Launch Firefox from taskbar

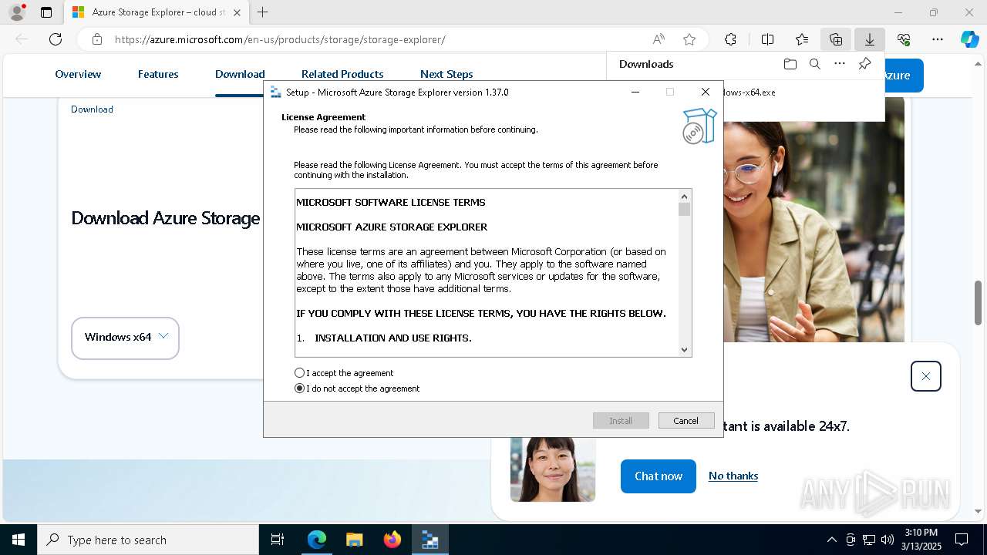click(x=392, y=540)
